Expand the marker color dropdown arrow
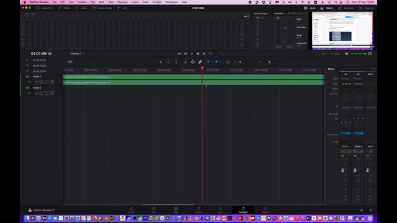The image size is (397, 223). 220,62
